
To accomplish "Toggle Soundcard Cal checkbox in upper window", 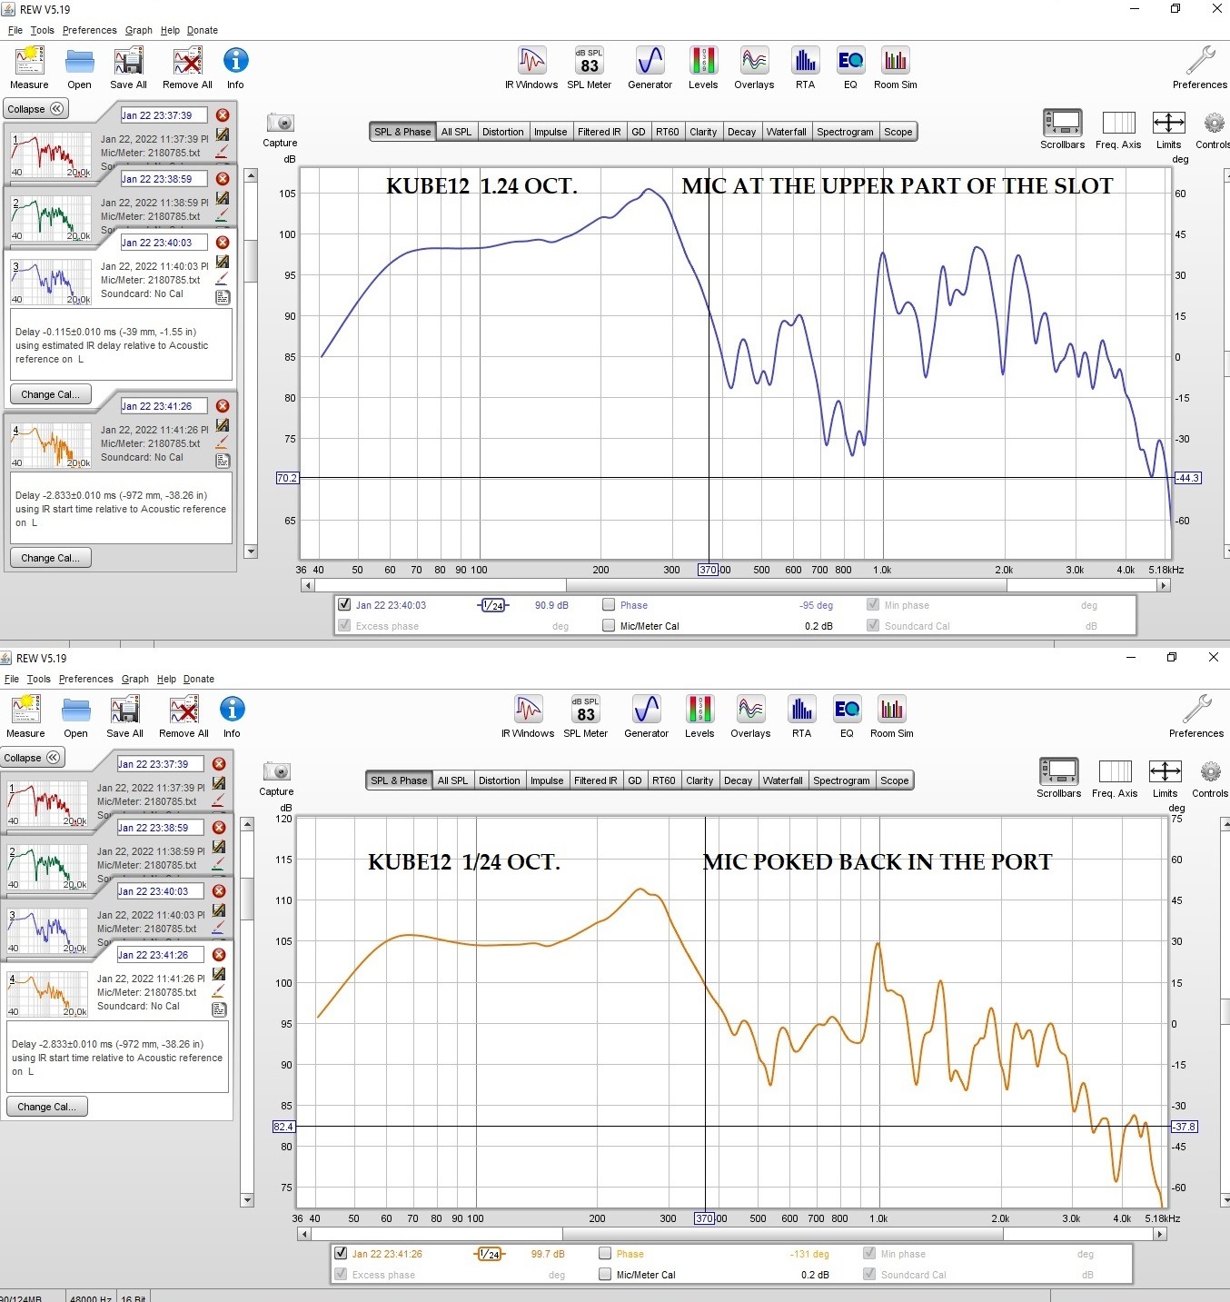I will coord(873,625).
